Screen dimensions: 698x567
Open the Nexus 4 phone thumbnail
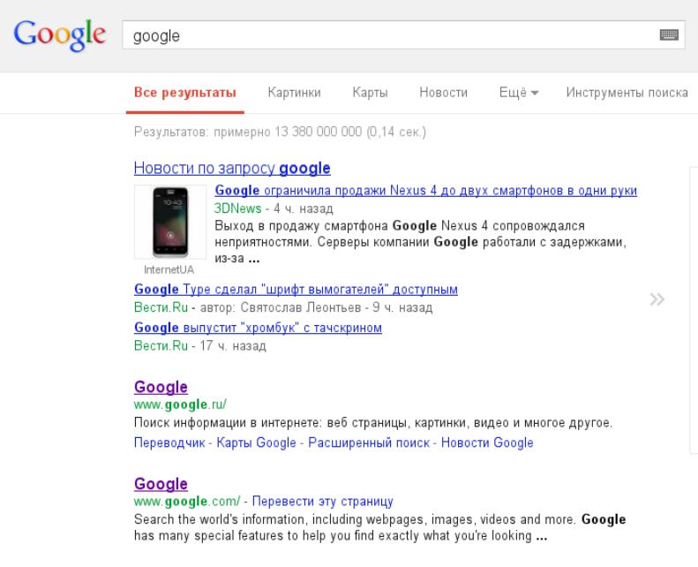click(170, 222)
